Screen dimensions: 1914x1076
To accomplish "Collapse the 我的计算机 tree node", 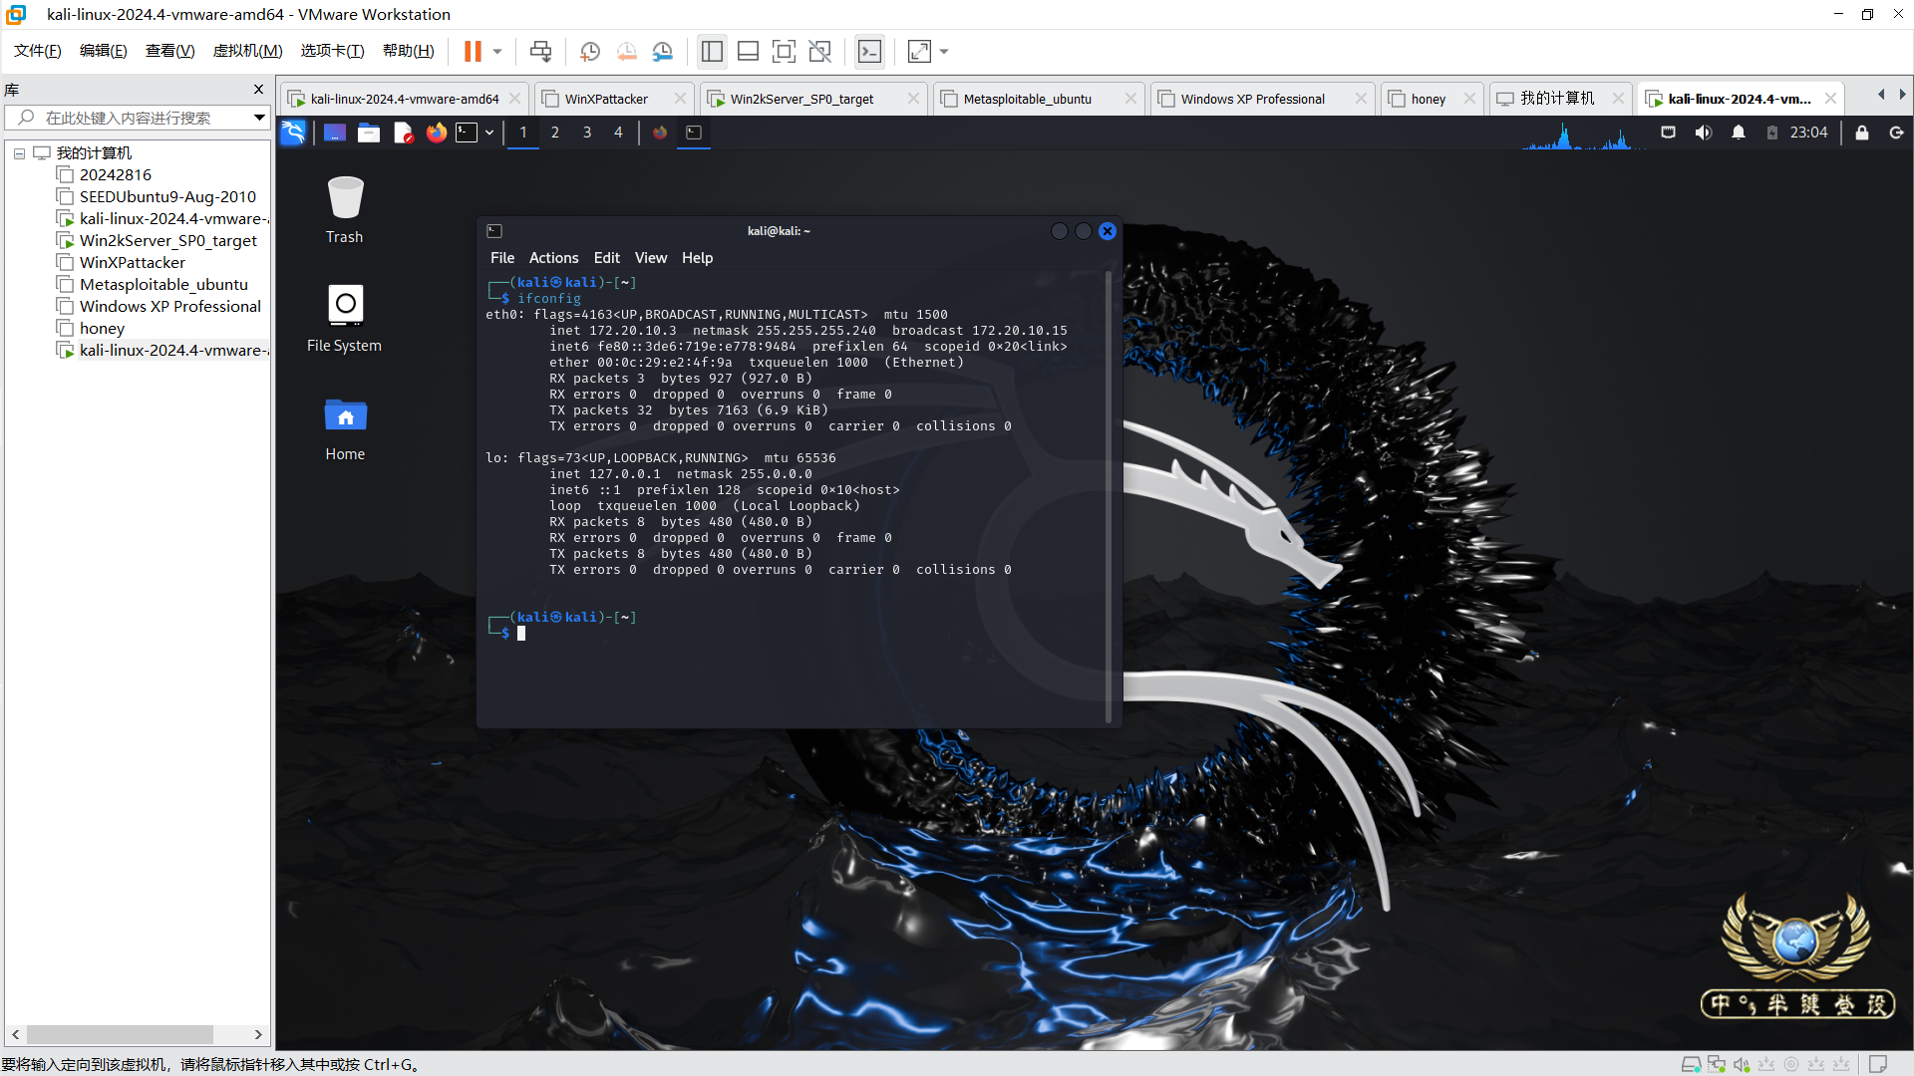I will tap(19, 153).
